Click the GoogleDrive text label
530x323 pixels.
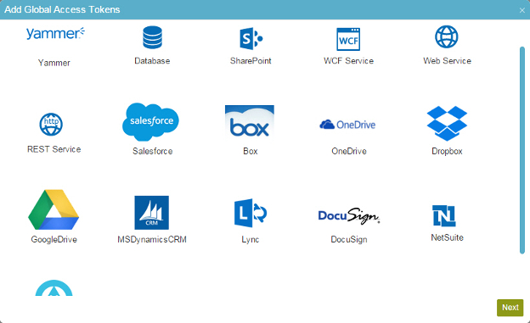tap(54, 240)
